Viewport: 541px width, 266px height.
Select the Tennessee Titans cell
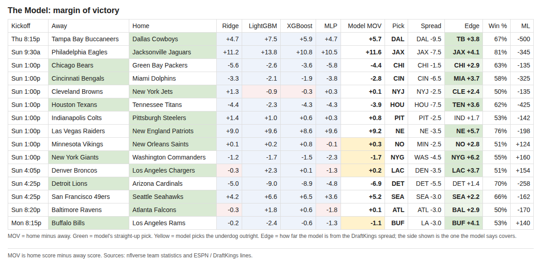173,104
